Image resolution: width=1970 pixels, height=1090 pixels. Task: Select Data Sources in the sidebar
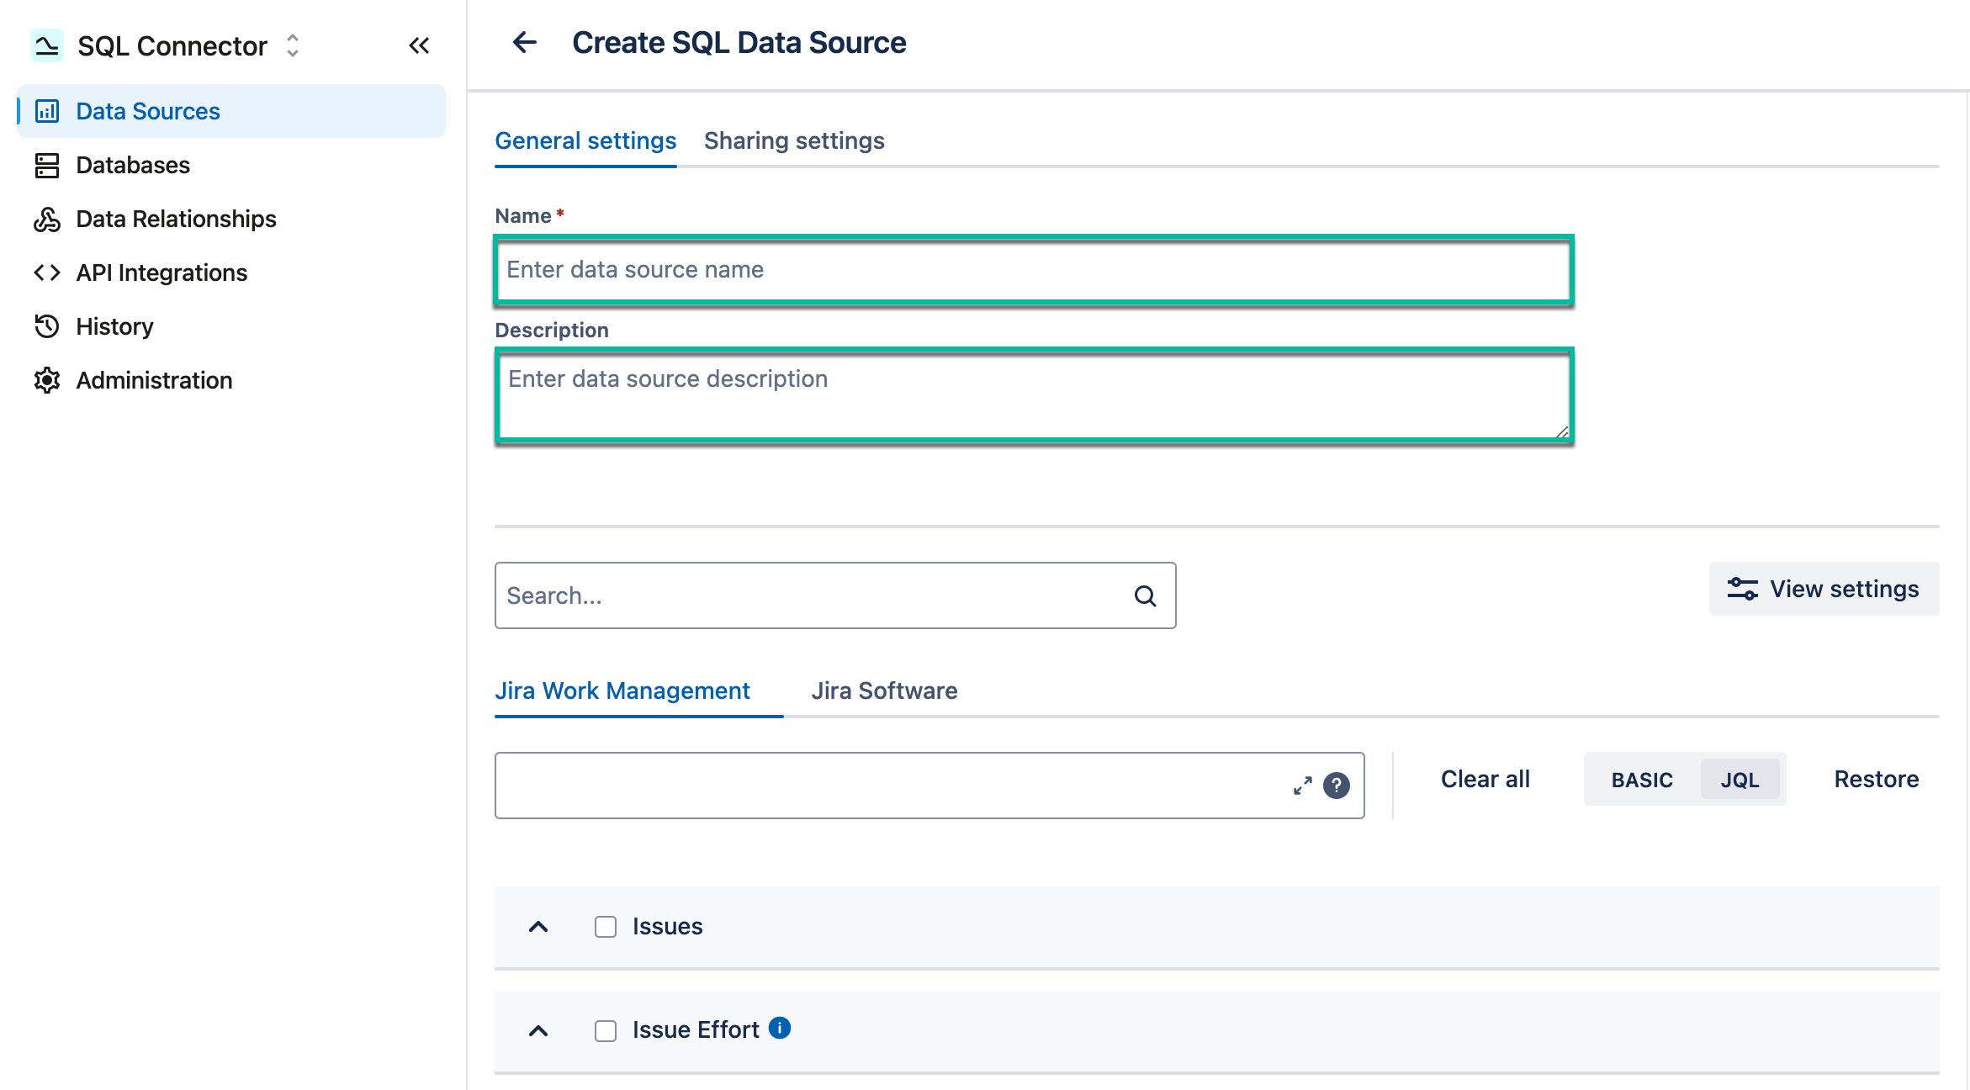(147, 110)
